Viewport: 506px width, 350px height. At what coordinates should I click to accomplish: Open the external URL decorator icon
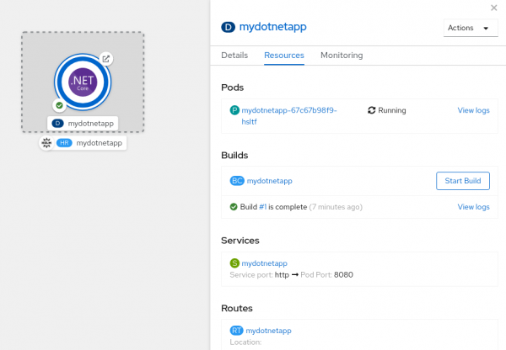pos(105,58)
